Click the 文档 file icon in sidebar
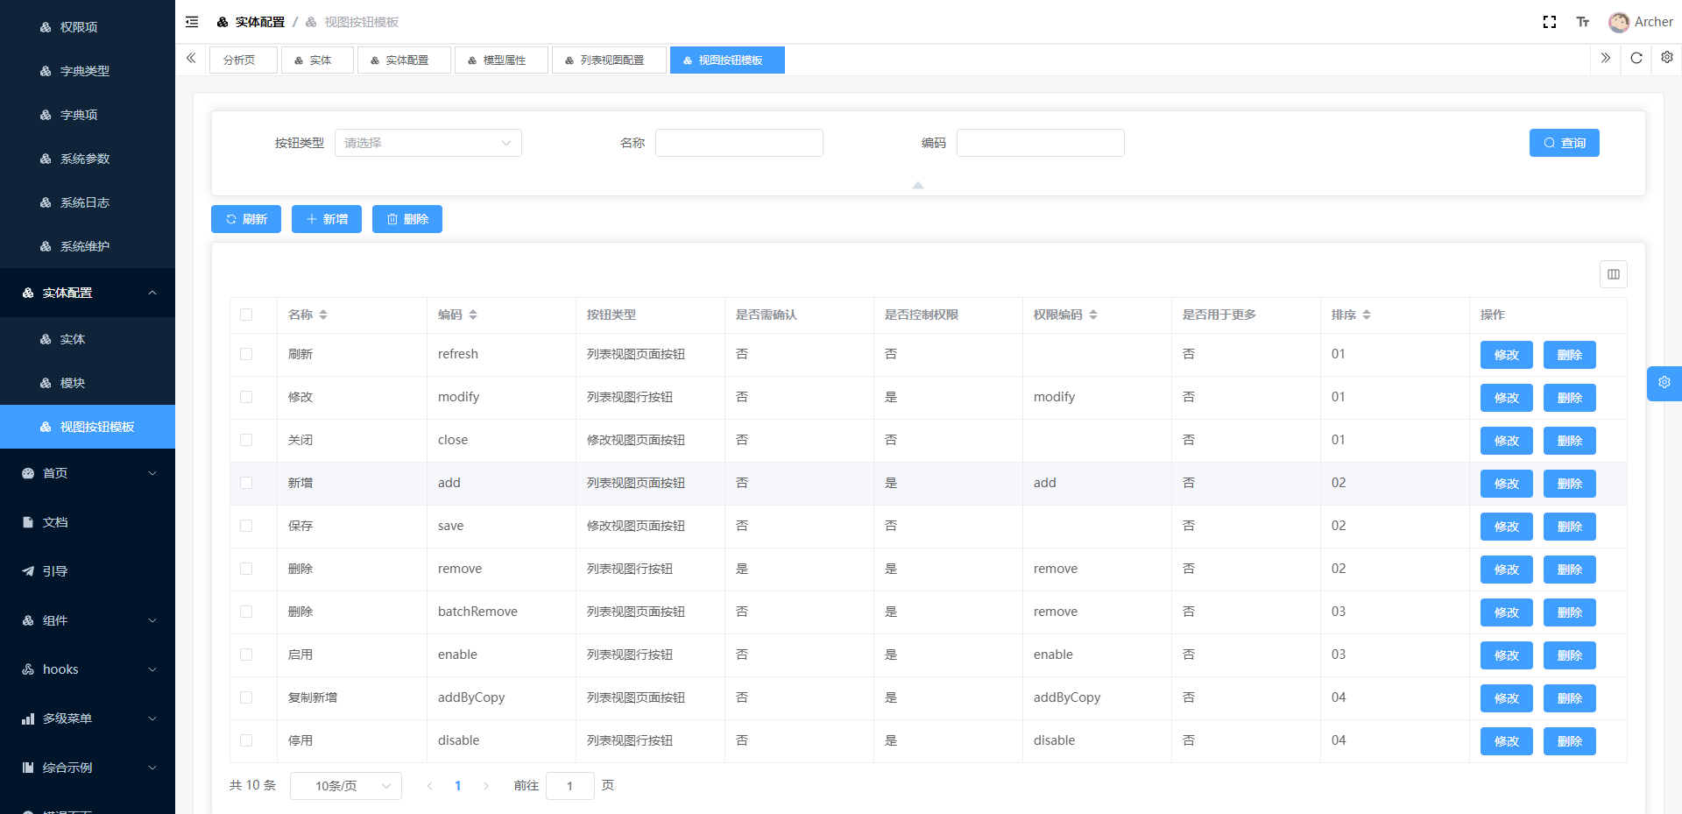This screenshot has height=814, width=1682. click(28, 522)
